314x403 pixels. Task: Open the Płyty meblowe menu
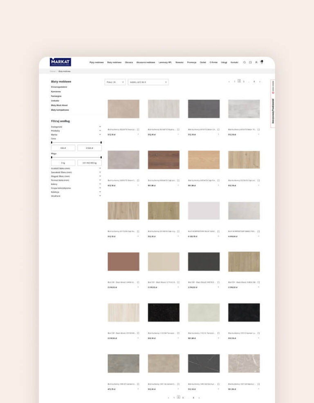(96, 63)
